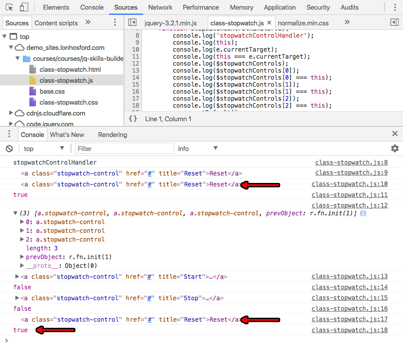Open the drawer three-dot menu
Image resolution: width=403 pixels, height=344 pixels.
(x=9, y=133)
